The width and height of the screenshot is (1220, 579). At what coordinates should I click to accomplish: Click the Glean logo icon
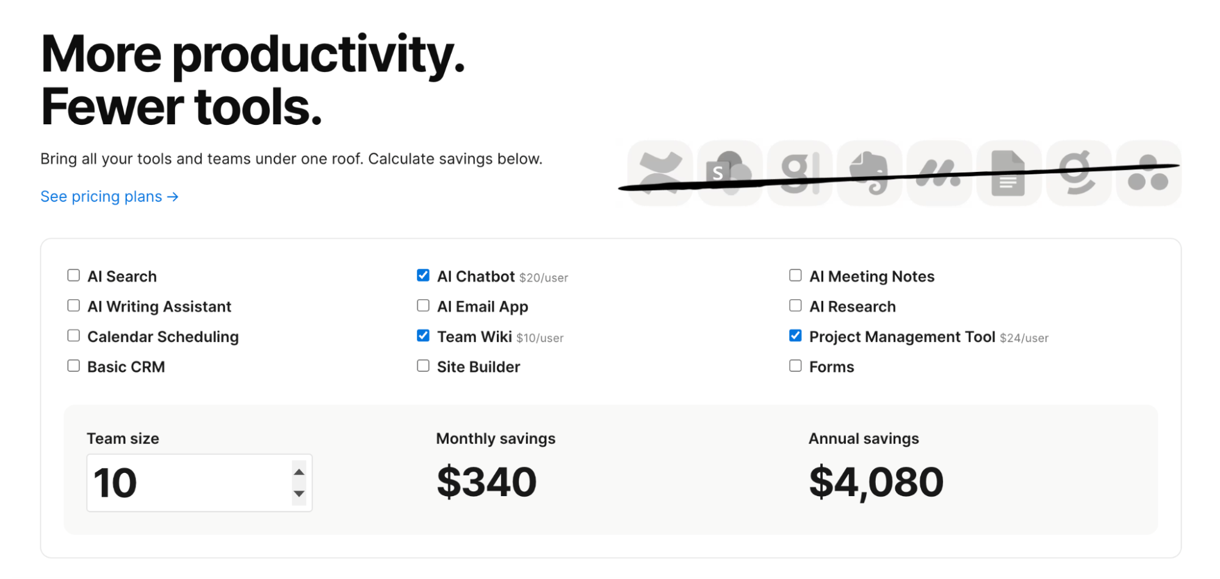coord(799,173)
